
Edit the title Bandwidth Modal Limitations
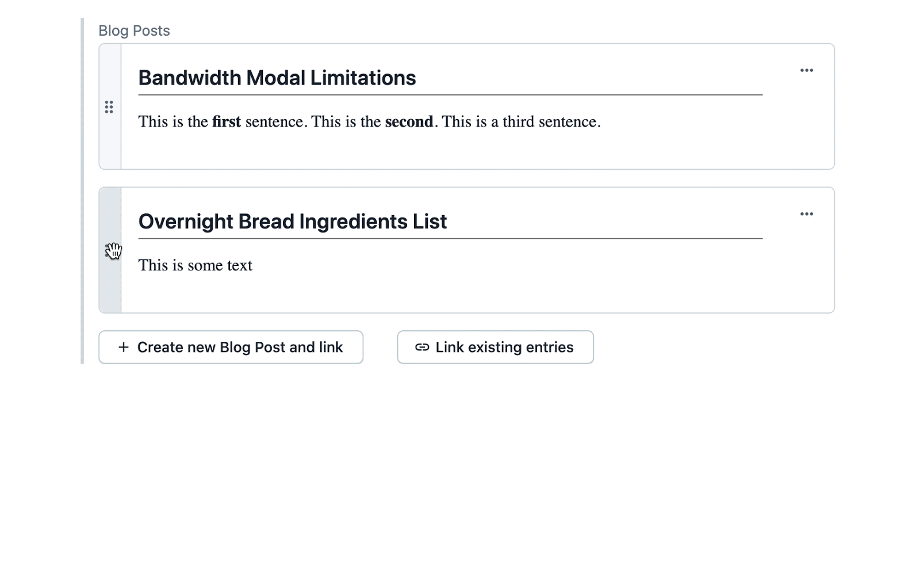pyautogui.click(x=277, y=78)
